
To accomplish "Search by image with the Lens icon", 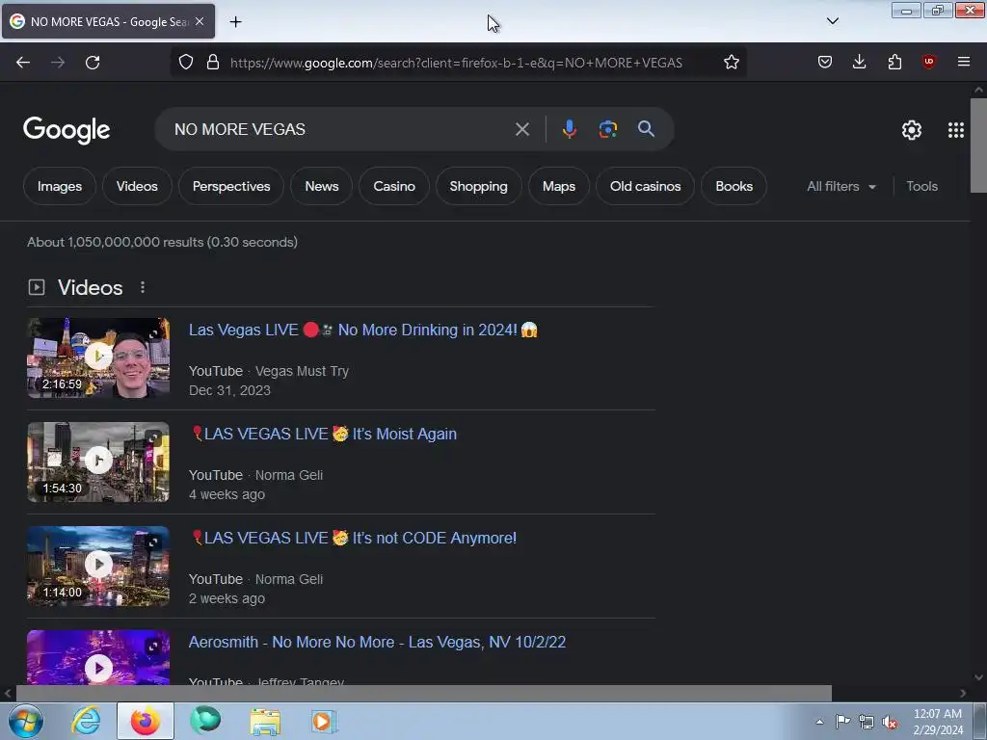I will click(x=607, y=129).
